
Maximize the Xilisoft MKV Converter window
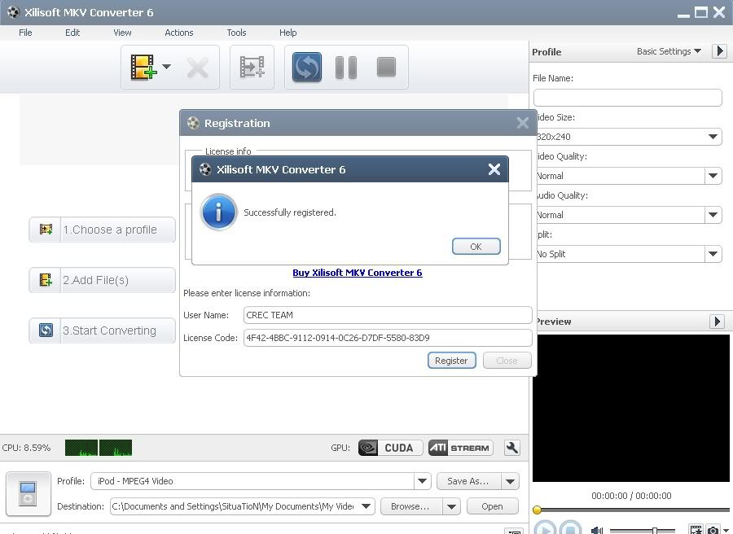coord(701,12)
